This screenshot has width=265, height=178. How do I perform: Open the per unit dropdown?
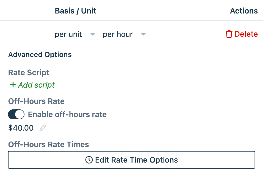(68, 34)
